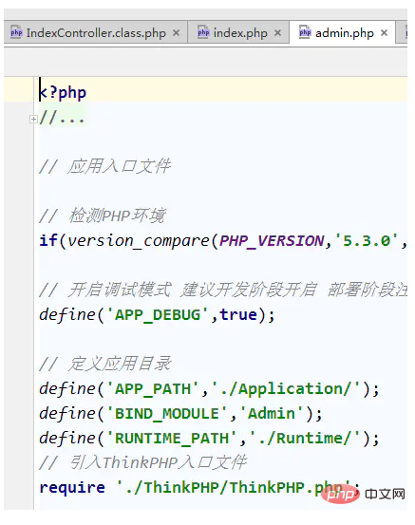
Task: Switch to the IndexController.class.php tab
Action: click(96, 33)
